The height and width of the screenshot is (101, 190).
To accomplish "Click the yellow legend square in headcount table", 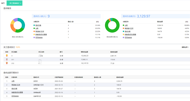I will coord(34,35).
